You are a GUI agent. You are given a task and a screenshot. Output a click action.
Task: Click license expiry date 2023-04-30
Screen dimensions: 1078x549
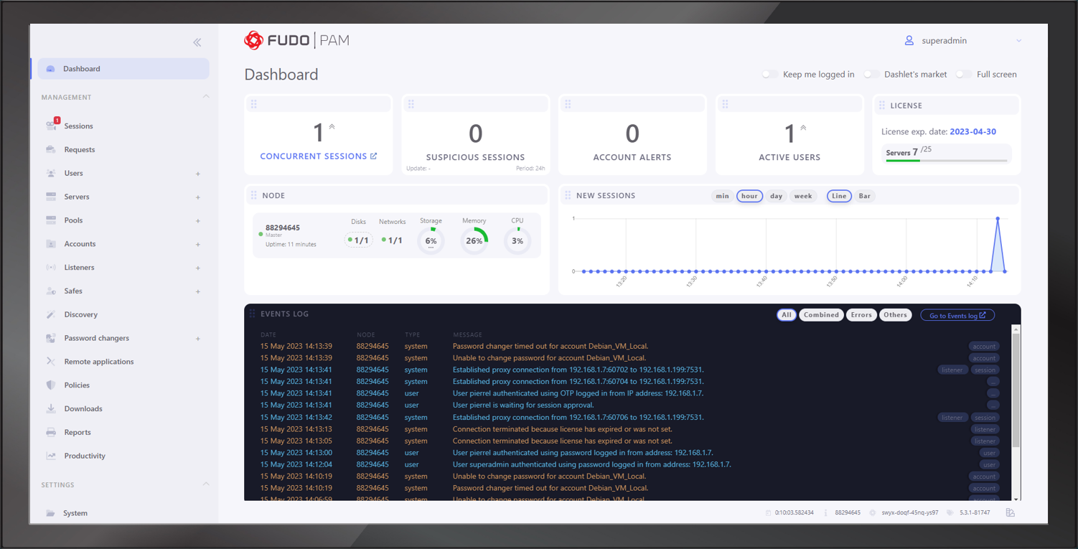point(972,132)
